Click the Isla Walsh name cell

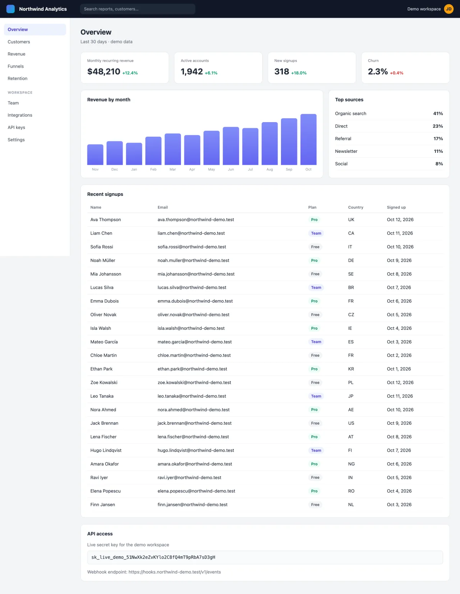point(101,328)
